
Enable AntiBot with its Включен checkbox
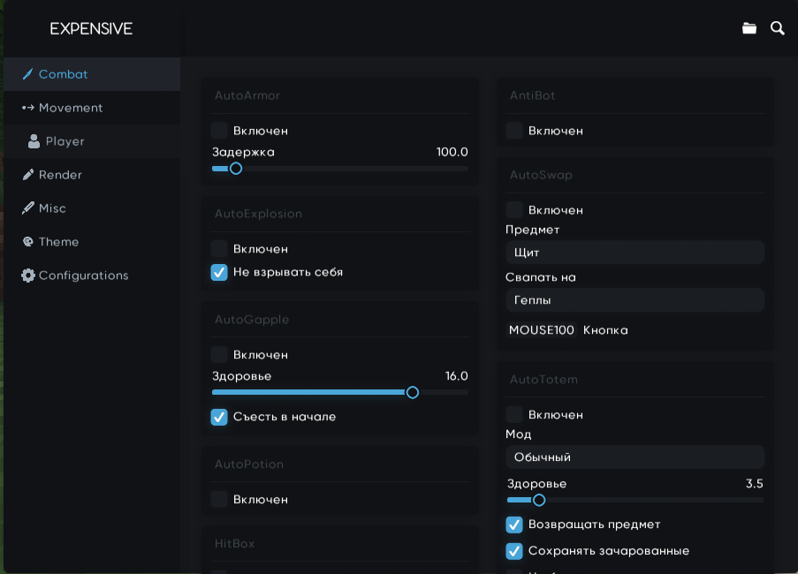pyautogui.click(x=514, y=130)
